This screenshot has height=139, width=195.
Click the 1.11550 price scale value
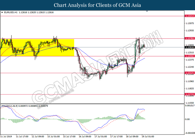tap(190, 103)
